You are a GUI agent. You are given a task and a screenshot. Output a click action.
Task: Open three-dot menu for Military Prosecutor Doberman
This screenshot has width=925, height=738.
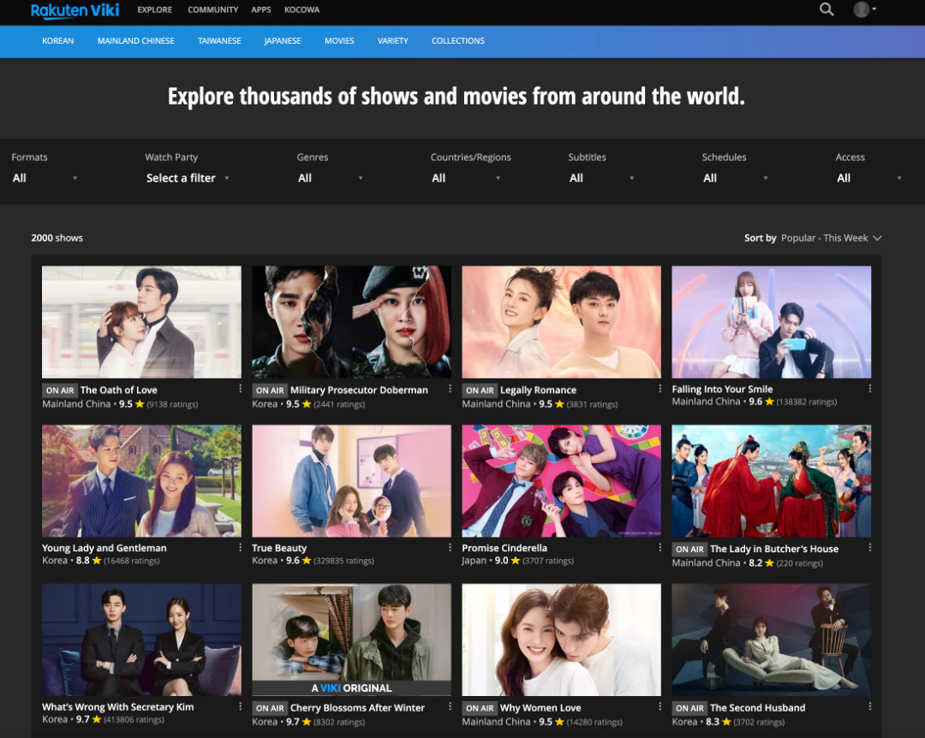click(451, 389)
